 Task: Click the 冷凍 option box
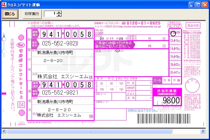click(x=167, y=80)
